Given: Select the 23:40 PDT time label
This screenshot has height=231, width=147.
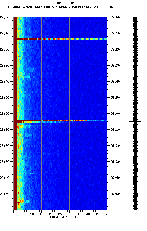Looking at the screenshot, I should (x=5, y=178).
